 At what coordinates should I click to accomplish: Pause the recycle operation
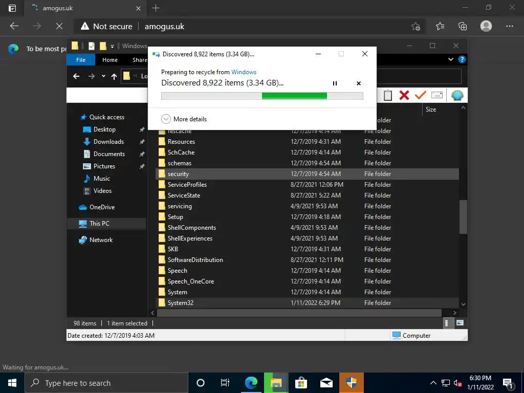click(335, 83)
